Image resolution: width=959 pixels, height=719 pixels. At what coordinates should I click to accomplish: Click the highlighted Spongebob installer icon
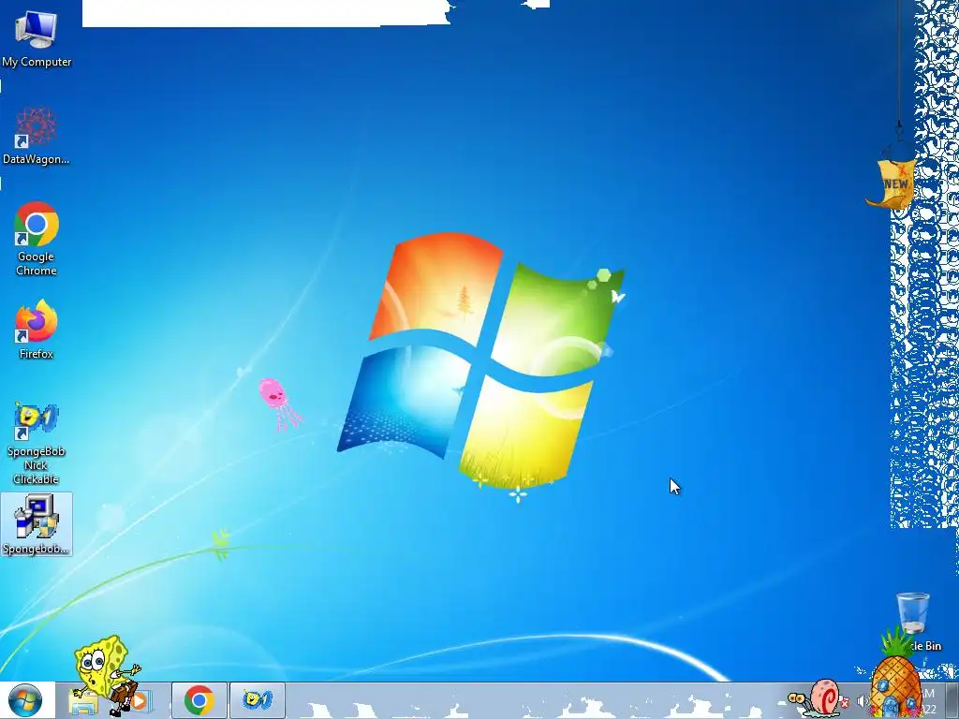(37, 524)
